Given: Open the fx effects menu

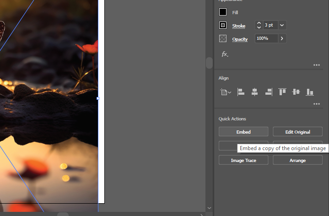Looking at the screenshot, I should (x=225, y=54).
